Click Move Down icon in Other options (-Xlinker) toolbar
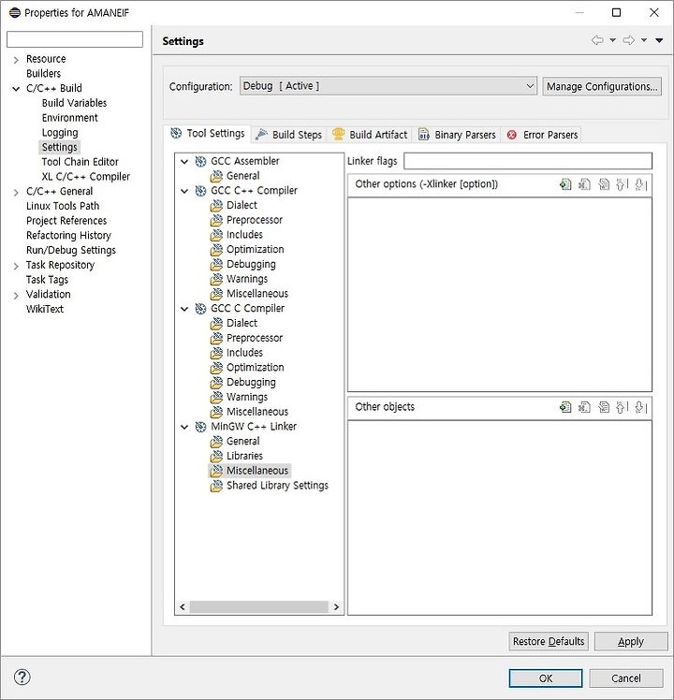This screenshot has width=674, height=700. click(641, 184)
